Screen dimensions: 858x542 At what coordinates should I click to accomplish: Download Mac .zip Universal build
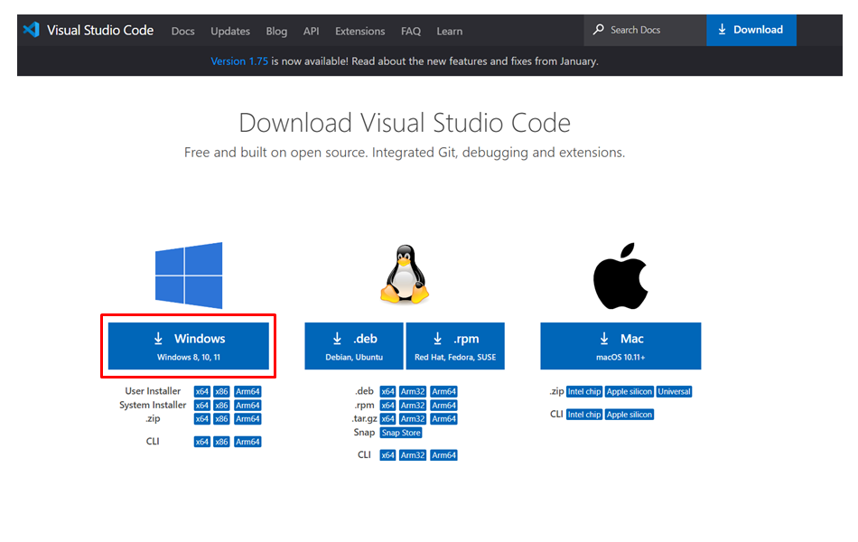coord(674,391)
